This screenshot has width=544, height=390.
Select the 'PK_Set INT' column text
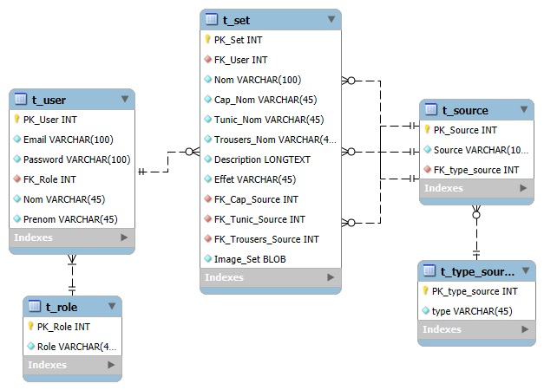click(238, 40)
